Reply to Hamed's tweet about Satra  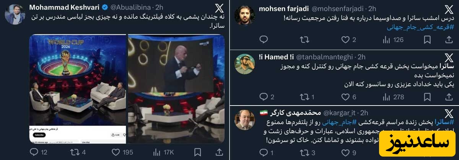coord(267,97)
